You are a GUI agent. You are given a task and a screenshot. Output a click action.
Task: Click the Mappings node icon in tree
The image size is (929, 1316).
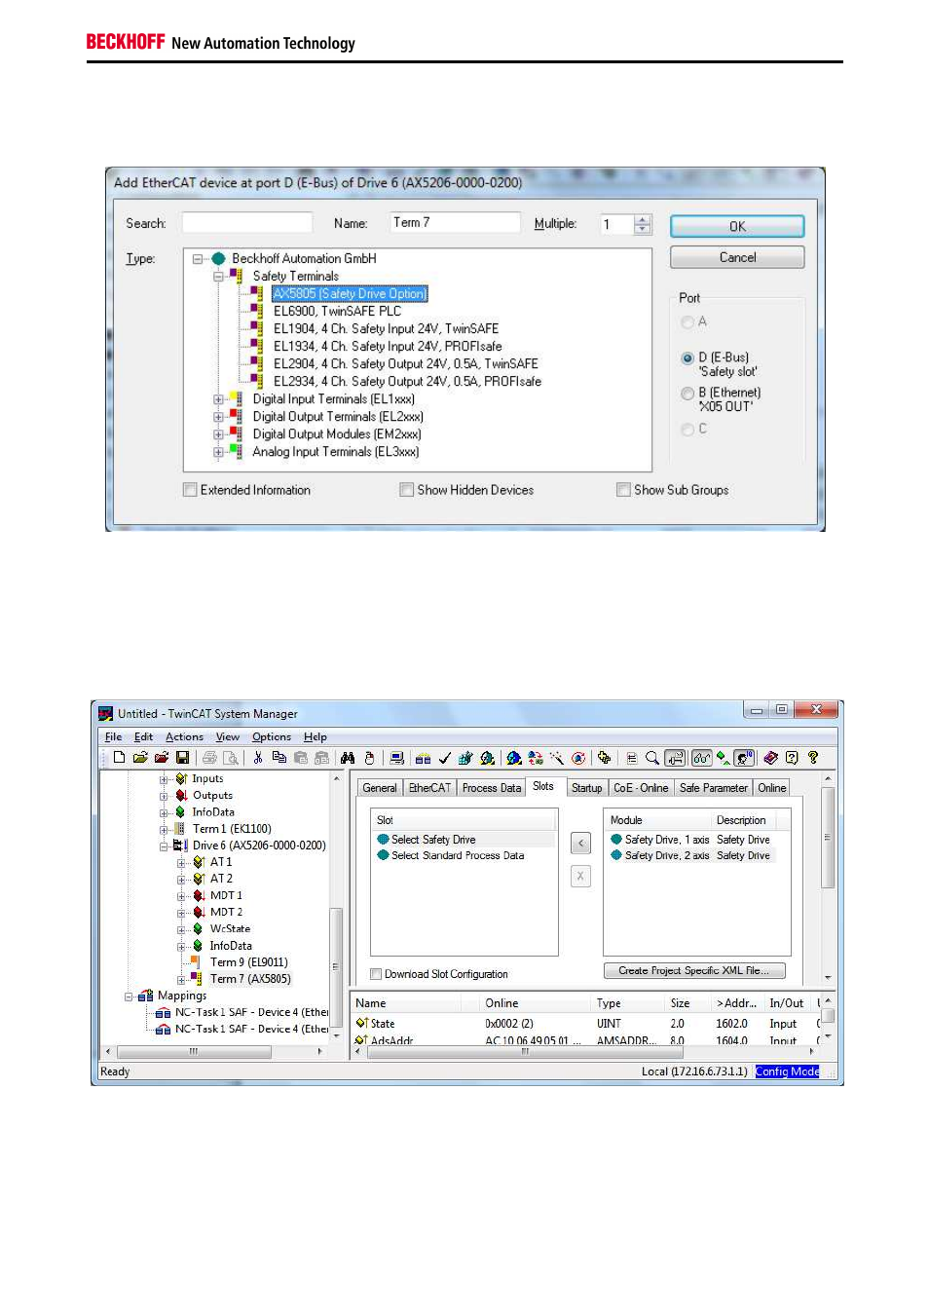[146, 996]
